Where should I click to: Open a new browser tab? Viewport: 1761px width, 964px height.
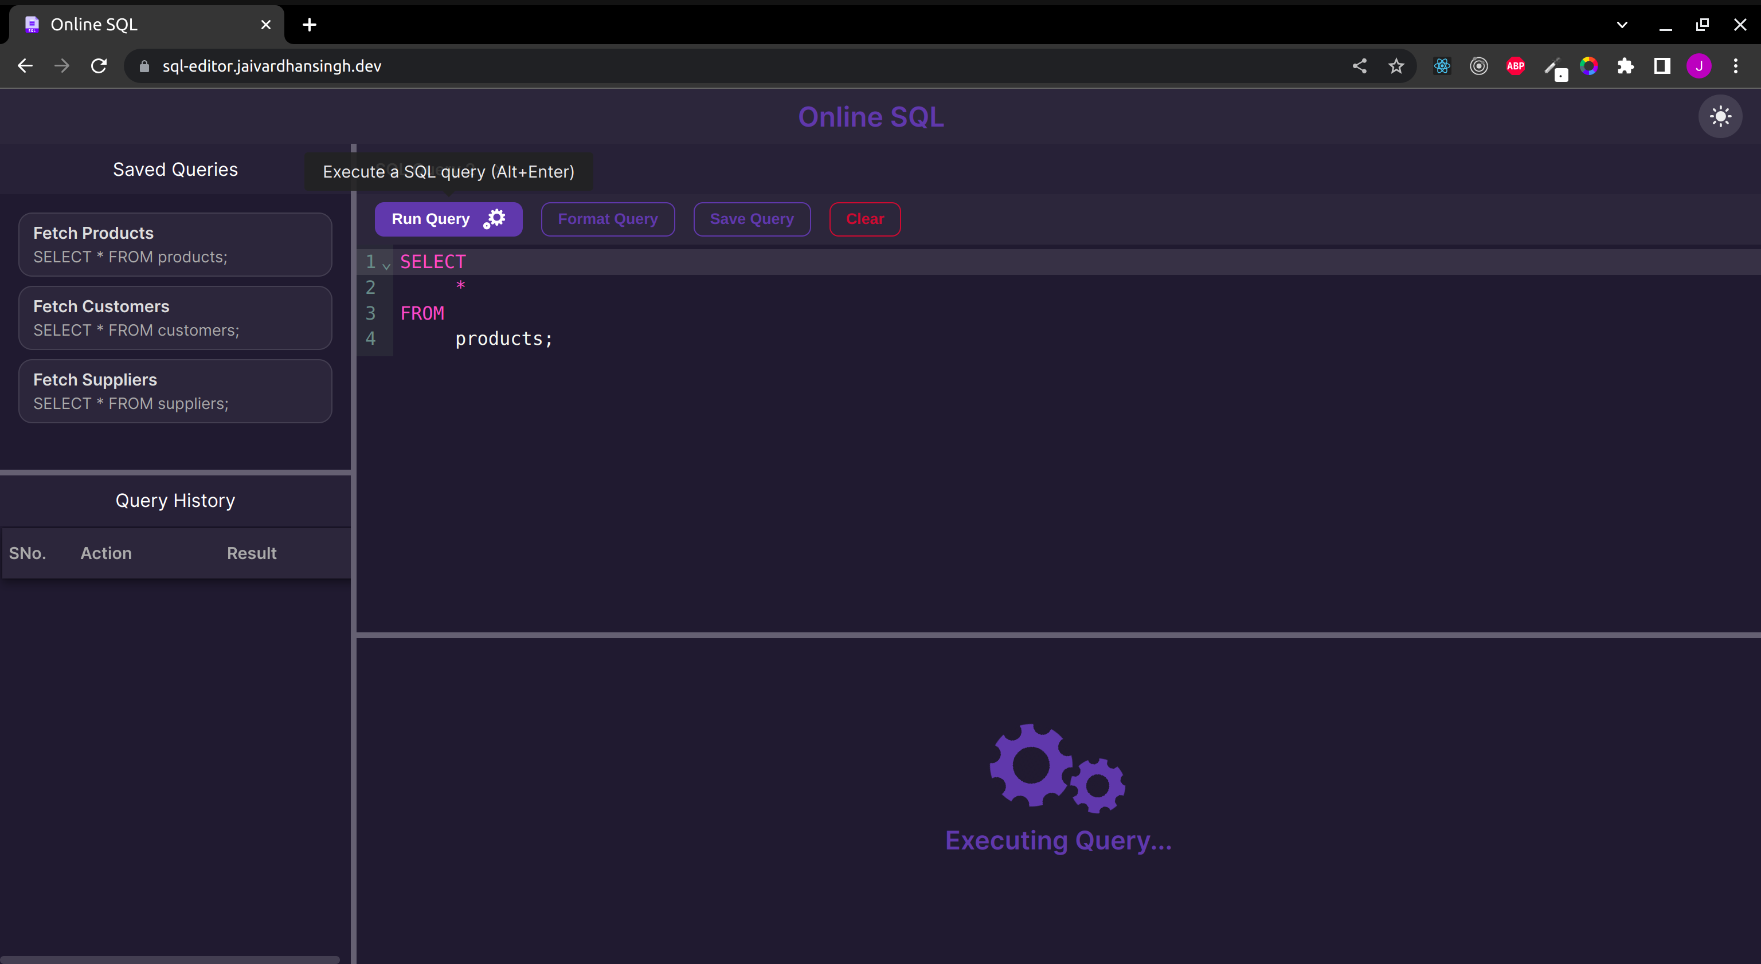point(309,25)
